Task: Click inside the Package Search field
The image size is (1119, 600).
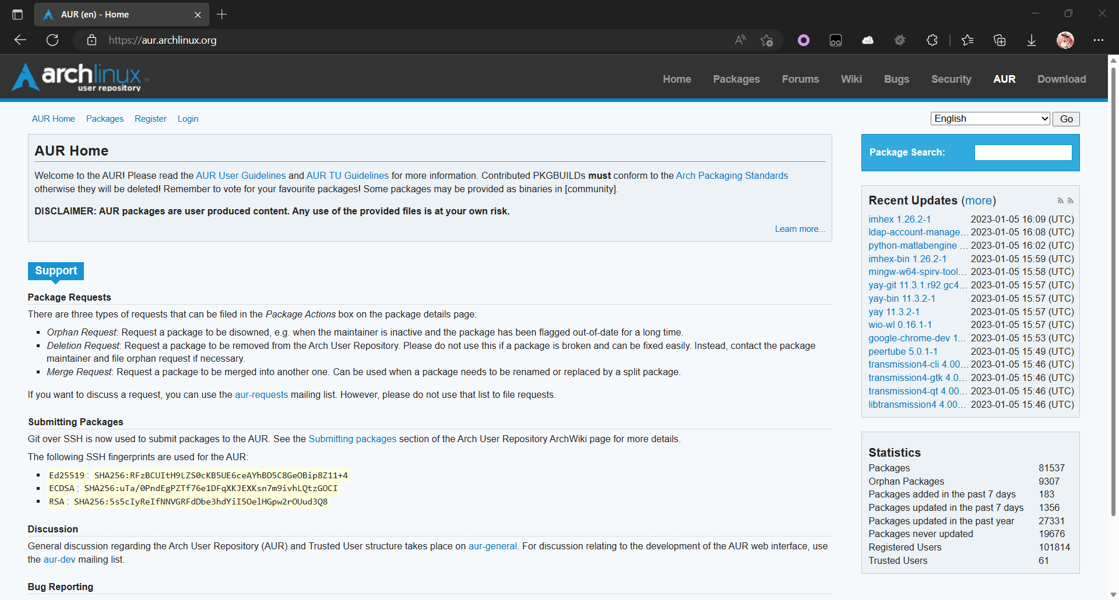Action: 1023,152
